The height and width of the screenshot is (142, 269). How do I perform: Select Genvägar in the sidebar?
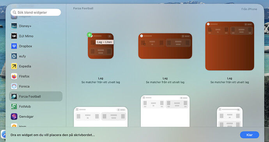pyautogui.click(x=36, y=116)
